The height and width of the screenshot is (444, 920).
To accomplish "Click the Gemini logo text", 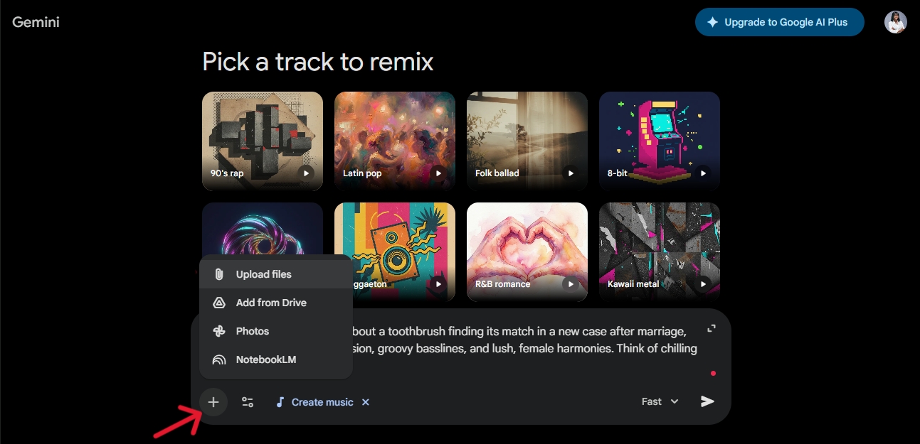I will pyautogui.click(x=36, y=22).
